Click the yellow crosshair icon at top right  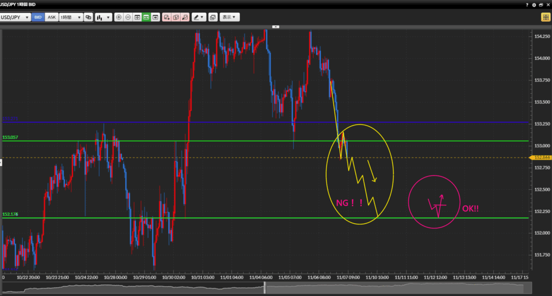click(545, 17)
